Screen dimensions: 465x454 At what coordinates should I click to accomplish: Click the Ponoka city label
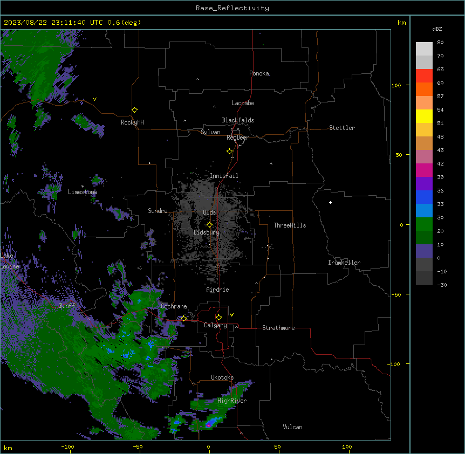tap(259, 73)
